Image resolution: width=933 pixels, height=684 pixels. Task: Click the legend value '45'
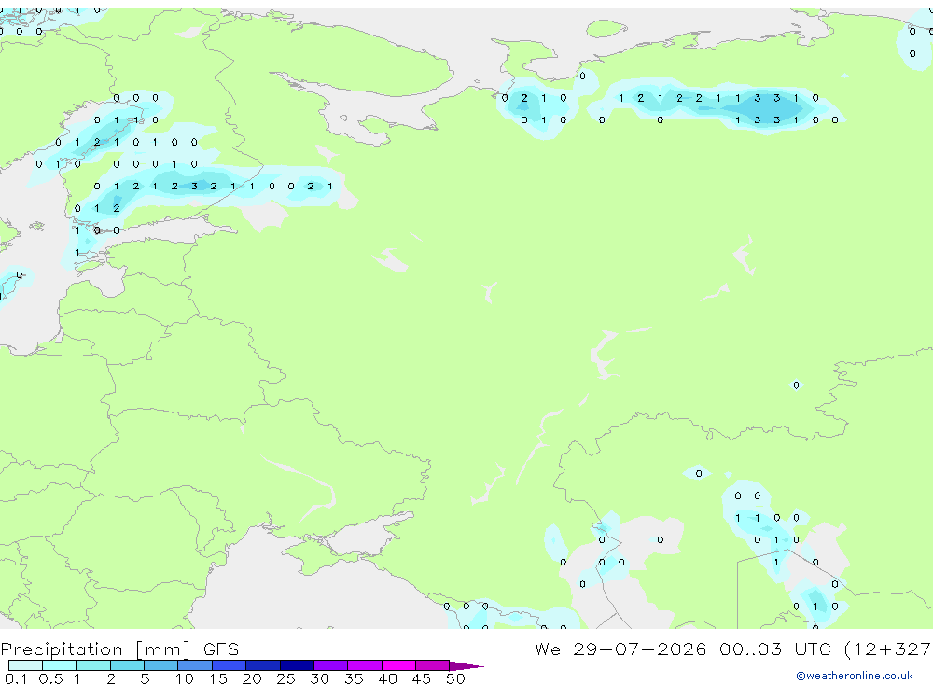[x=422, y=678]
